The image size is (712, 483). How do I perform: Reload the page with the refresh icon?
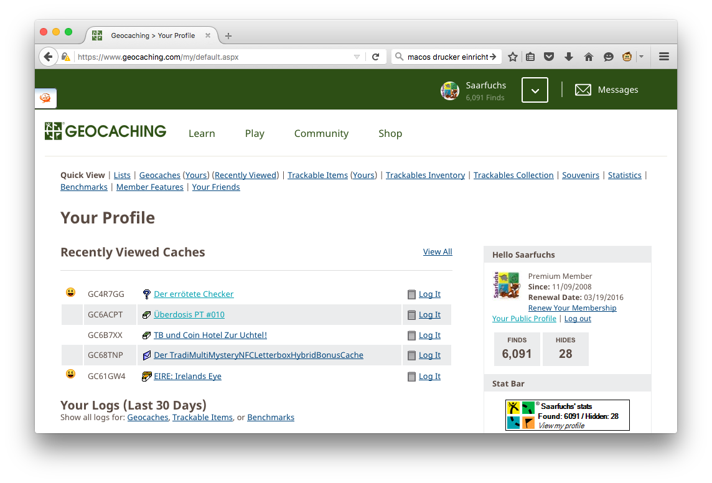pyautogui.click(x=375, y=57)
